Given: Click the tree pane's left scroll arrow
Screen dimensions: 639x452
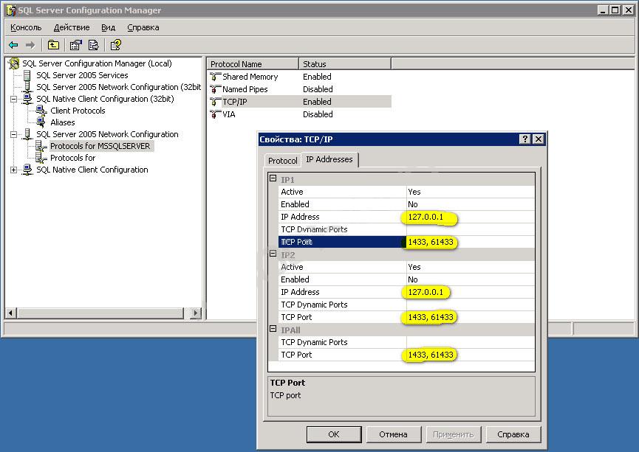Looking at the screenshot, I should coord(11,313).
